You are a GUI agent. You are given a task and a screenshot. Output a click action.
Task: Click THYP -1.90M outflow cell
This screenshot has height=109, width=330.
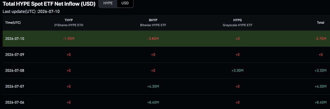click(x=69, y=39)
